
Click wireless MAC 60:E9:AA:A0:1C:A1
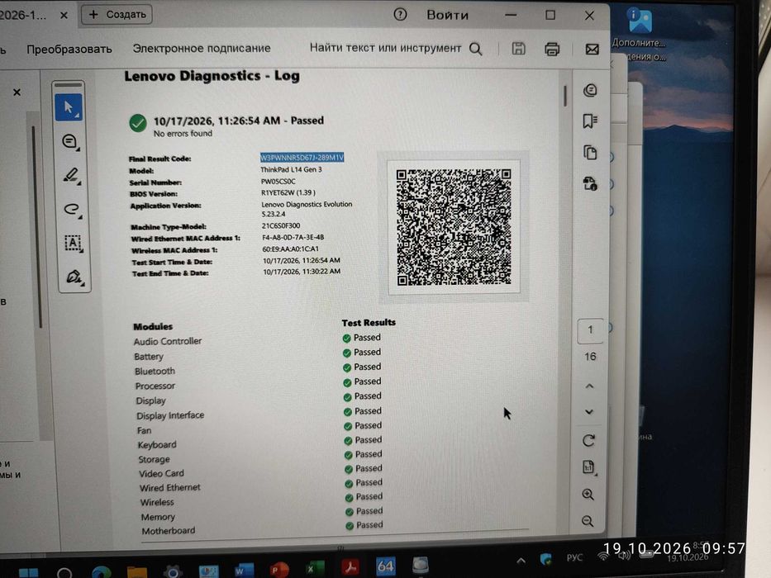[291, 249]
